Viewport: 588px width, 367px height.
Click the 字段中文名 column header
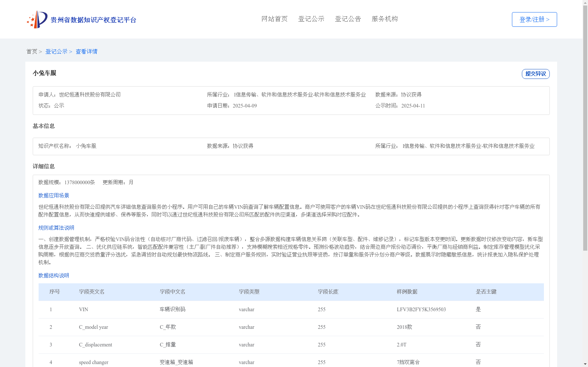pyautogui.click(x=173, y=292)
